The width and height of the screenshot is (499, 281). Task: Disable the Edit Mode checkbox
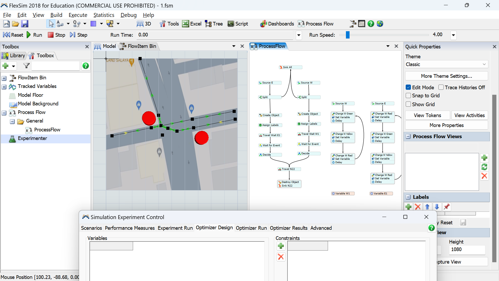[x=408, y=87]
